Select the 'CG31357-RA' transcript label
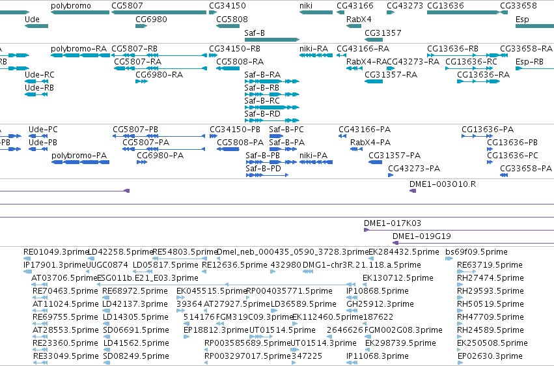554x366 pixels. click(x=391, y=74)
